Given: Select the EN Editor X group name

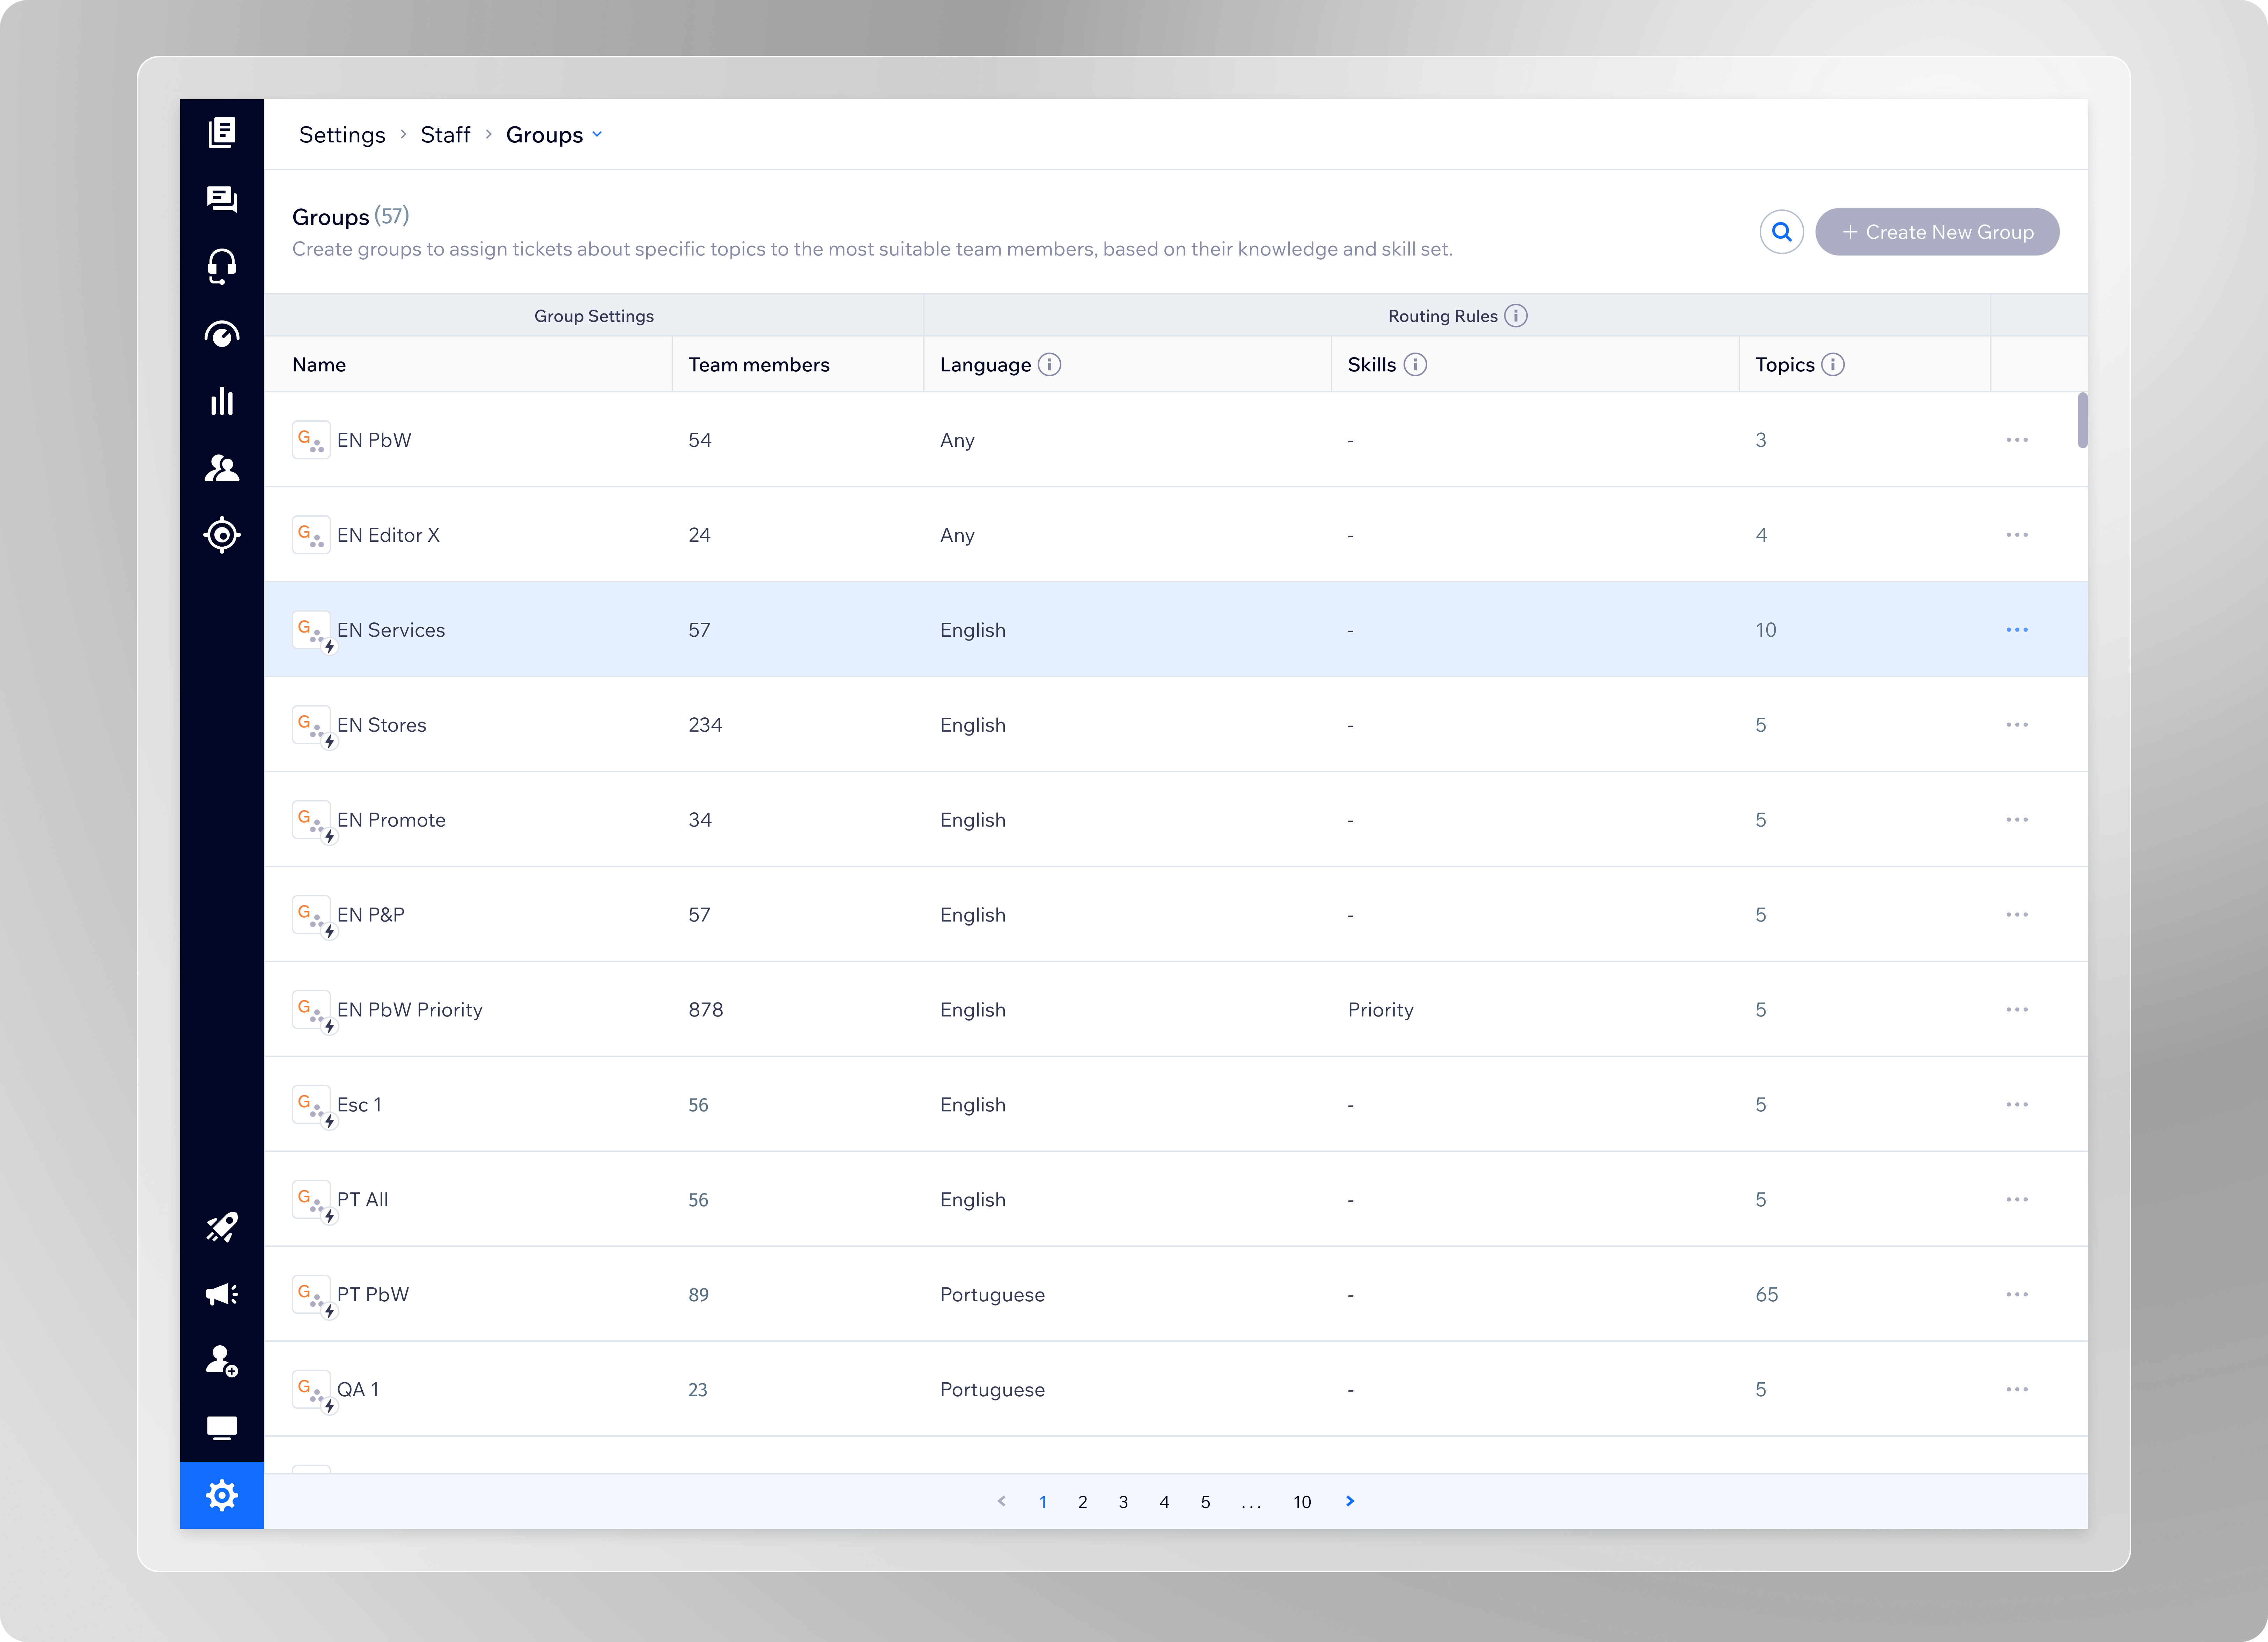Looking at the screenshot, I should 388,535.
